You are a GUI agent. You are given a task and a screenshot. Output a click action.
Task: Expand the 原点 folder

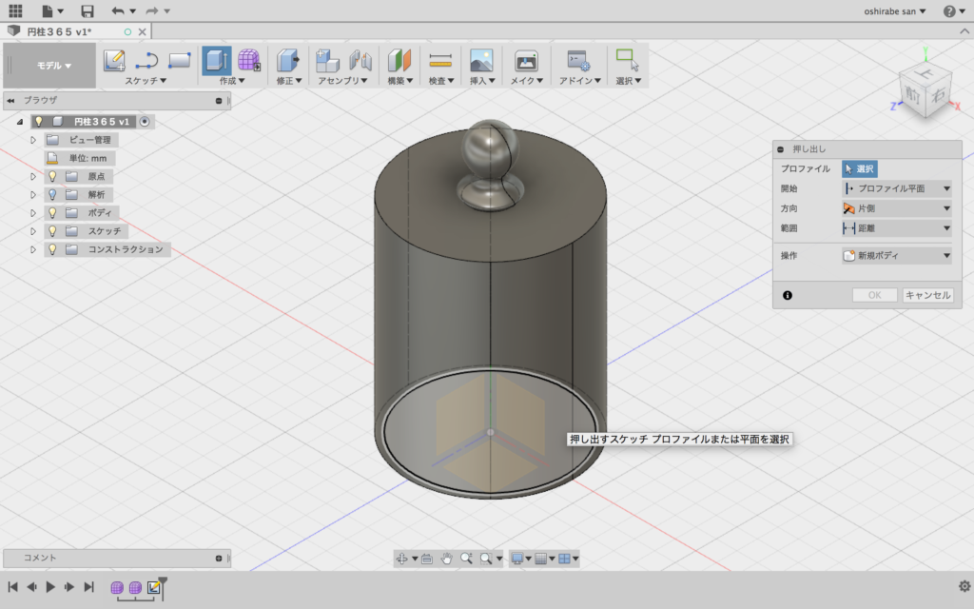pos(33,176)
